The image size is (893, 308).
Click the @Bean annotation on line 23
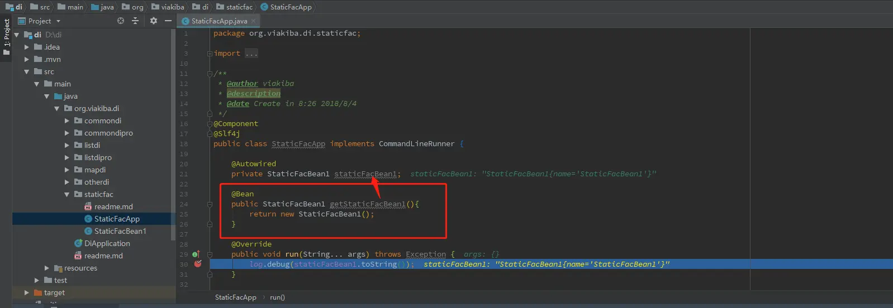point(243,194)
